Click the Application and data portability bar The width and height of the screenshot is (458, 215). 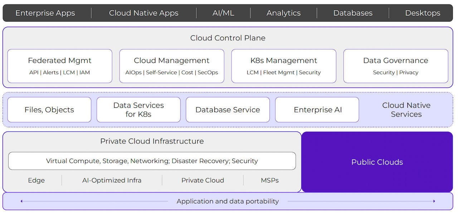[x=228, y=201]
